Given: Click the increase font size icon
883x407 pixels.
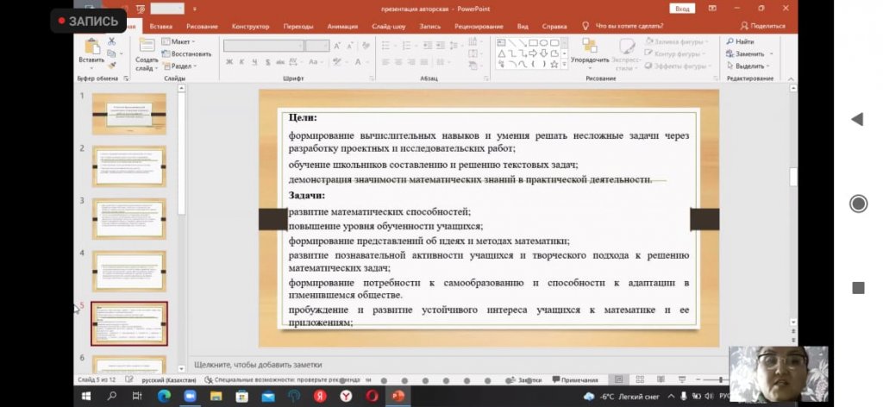Looking at the screenshot, I should coord(337,46).
